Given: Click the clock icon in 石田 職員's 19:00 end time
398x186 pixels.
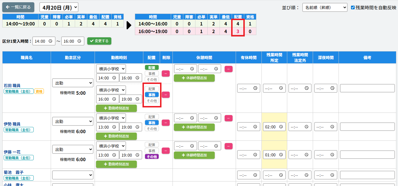Looking at the screenshot, I should pos(137,99).
